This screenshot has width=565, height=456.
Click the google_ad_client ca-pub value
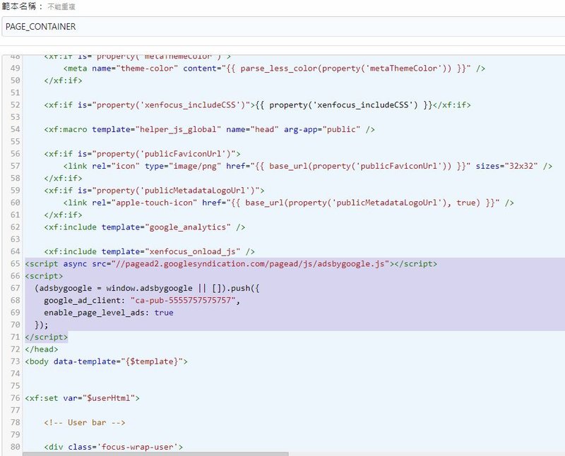pyautogui.click(x=183, y=301)
